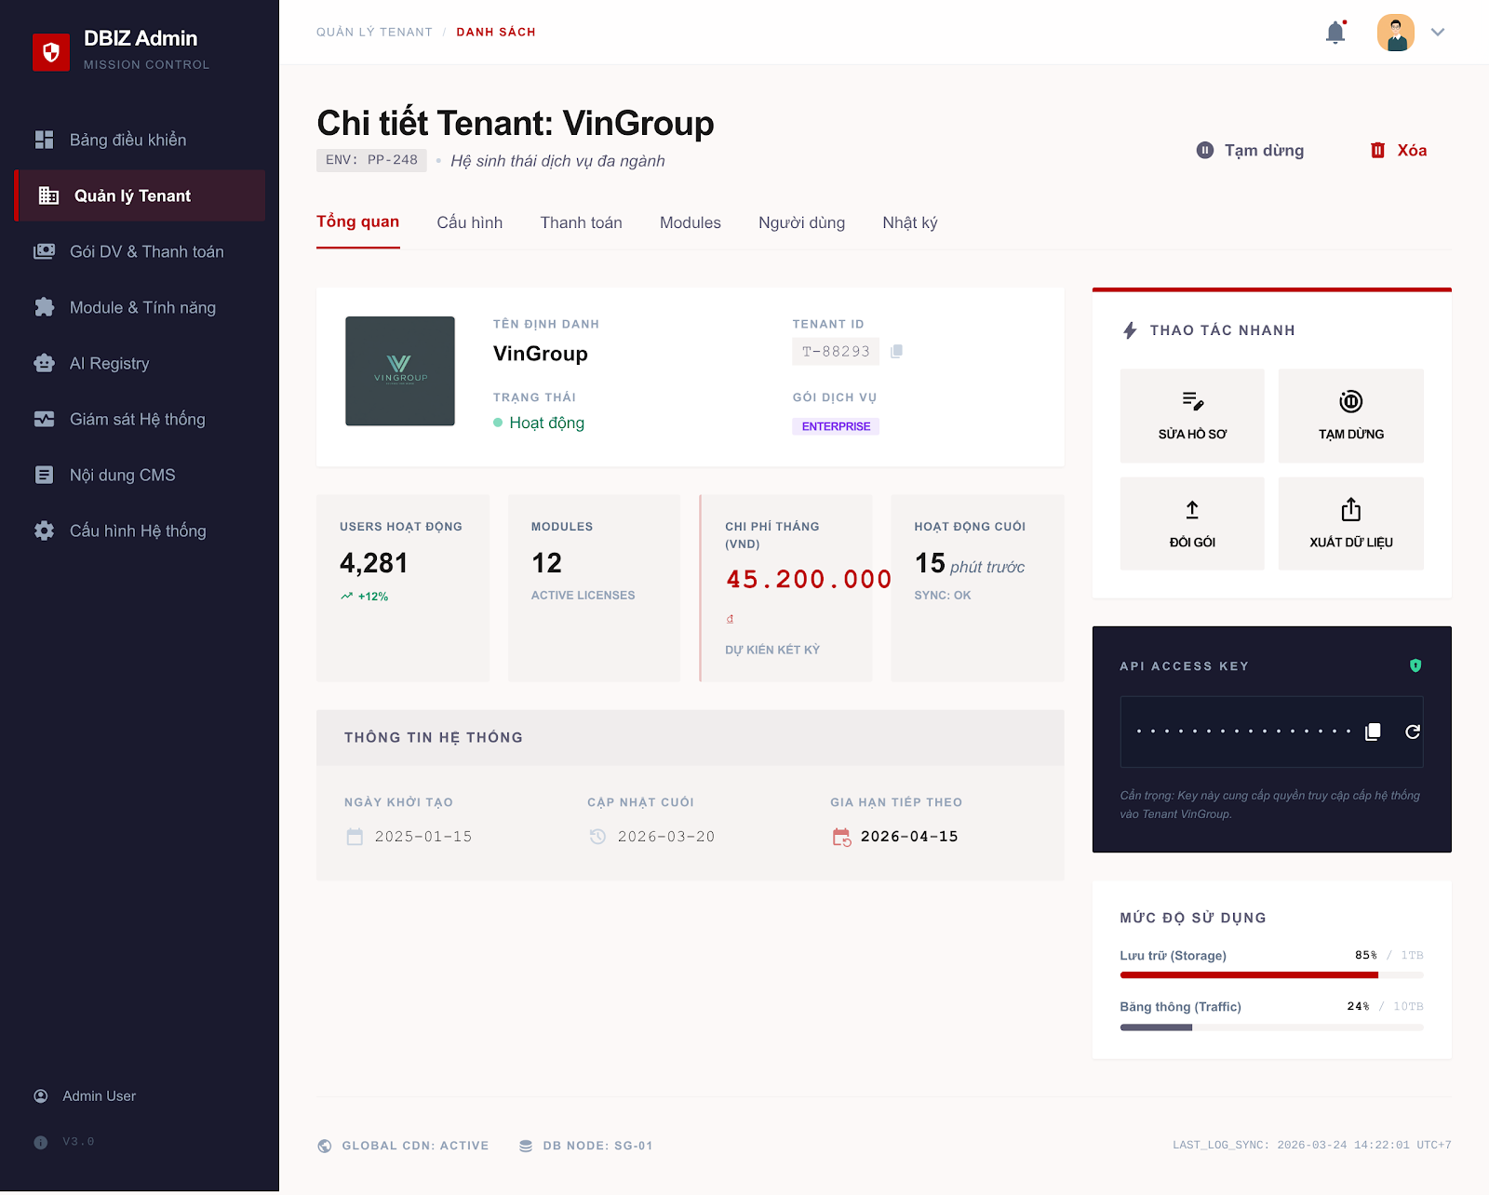1489x1195 pixels.
Task: Regenerate the API access key
Action: coord(1413,732)
